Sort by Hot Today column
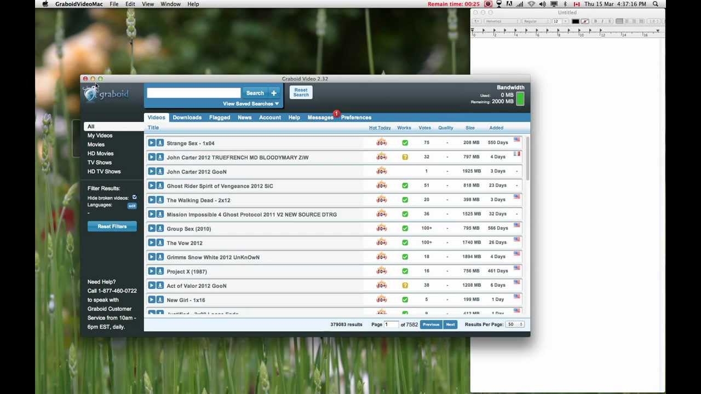701x394 pixels. pyautogui.click(x=380, y=128)
